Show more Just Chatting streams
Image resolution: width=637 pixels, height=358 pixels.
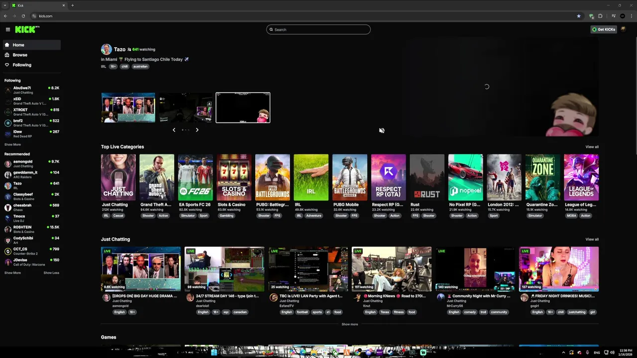(x=349, y=324)
